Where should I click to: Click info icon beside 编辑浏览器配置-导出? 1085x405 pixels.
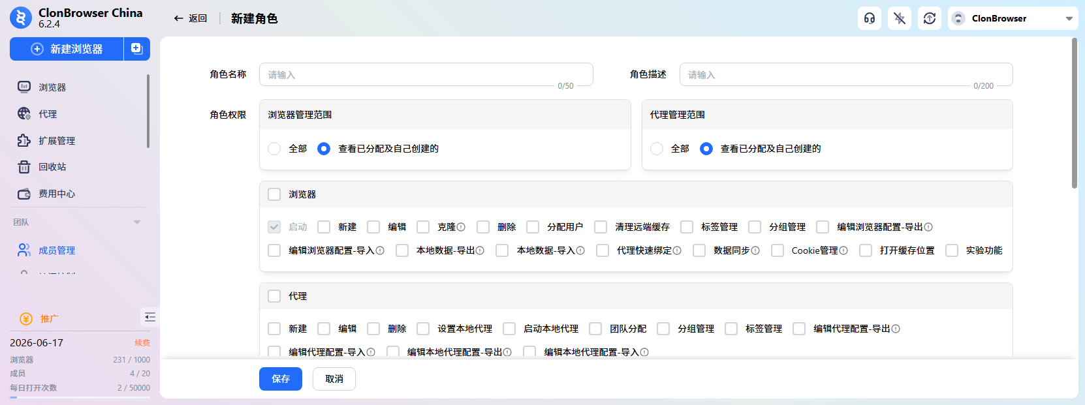pyautogui.click(x=928, y=227)
